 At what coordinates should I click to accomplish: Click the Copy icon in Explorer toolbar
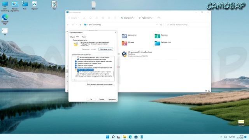[91, 18]
